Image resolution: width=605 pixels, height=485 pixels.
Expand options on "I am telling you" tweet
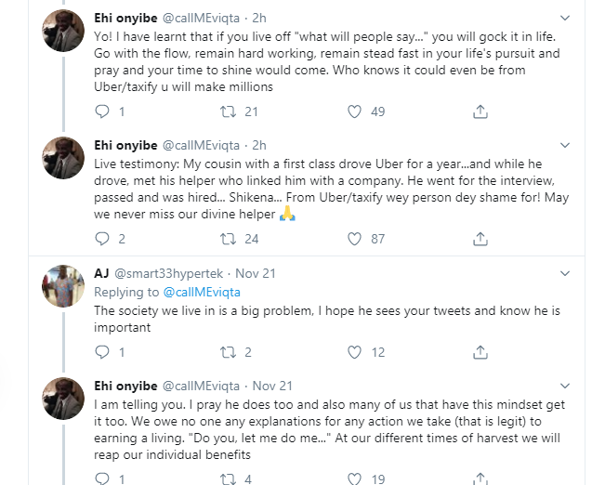564,386
